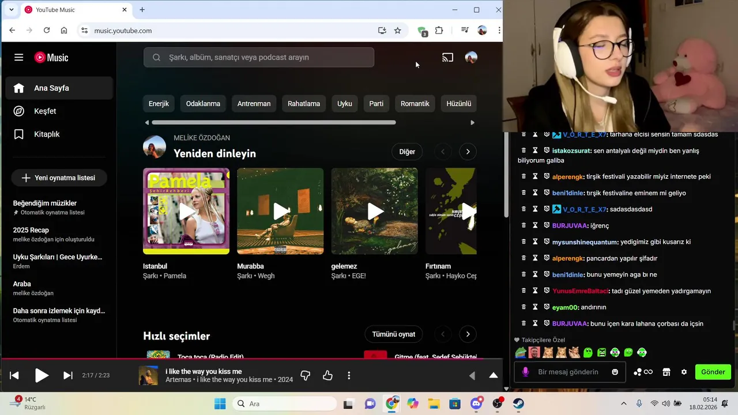
Task: Open the YouTube Music hamburger menu
Action: click(18, 58)
